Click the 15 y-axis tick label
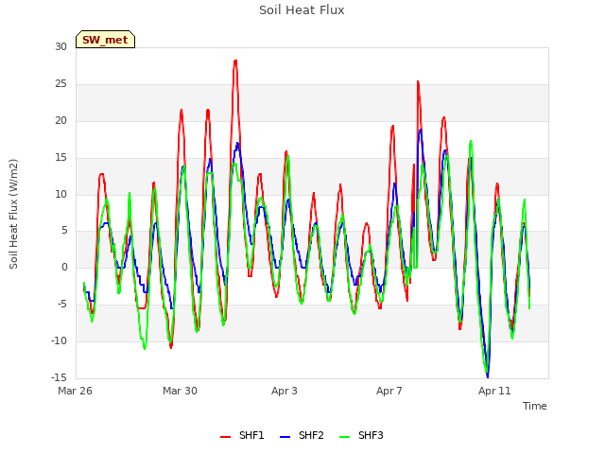The height and width of the screenshot is (454, 605). coord(60,158)
